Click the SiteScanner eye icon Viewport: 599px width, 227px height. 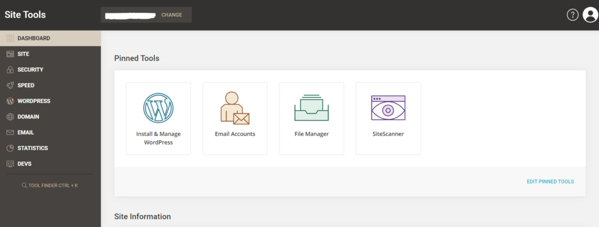(388, 108)
